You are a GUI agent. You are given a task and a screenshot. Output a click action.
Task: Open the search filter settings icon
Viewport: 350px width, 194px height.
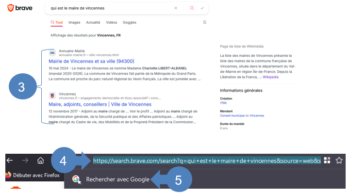click(x=204, y=22)
